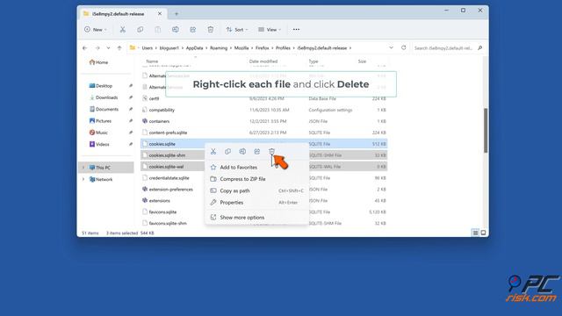Go back with the Back arrow
This screenshot has height=316, width=562.
85,48
